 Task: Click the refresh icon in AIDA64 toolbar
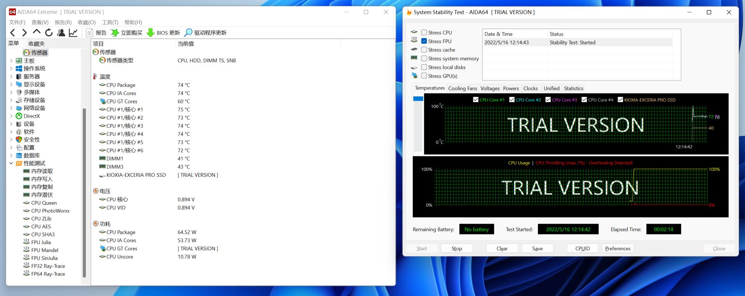point(49,33)
